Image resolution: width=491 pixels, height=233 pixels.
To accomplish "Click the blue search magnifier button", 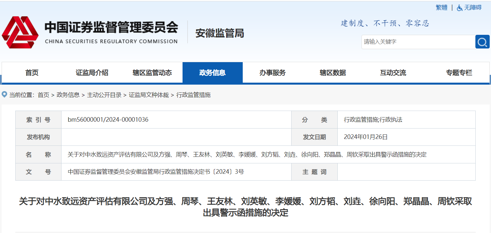I will tap(482, 42).
